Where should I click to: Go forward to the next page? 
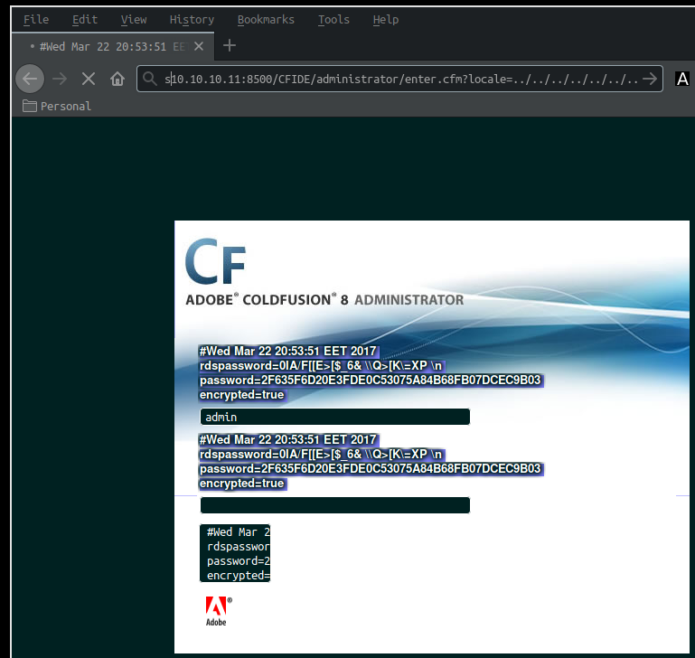coord(60,79)
